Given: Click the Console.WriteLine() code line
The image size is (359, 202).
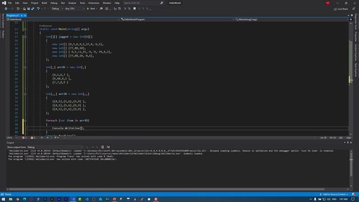Looking at the screenshot, I should [x=68, y=128].
